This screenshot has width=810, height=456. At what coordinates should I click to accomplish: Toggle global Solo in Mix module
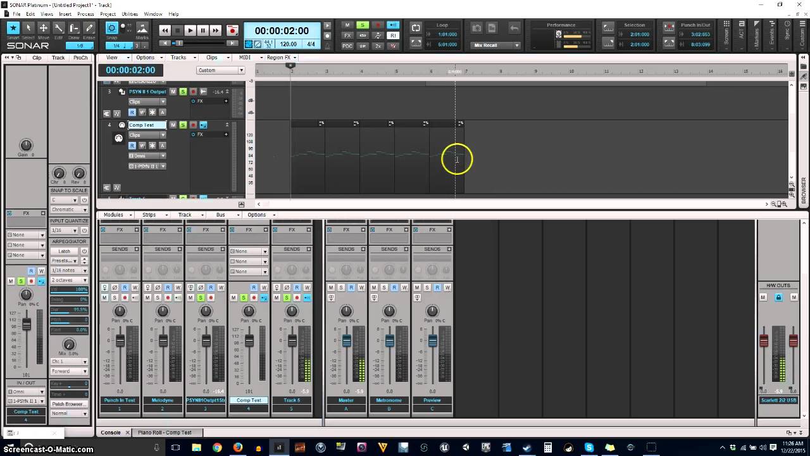click(x=362, y=25)
